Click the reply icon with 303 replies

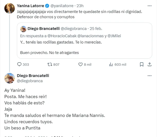pyautogui.click(x=20, y=64)
